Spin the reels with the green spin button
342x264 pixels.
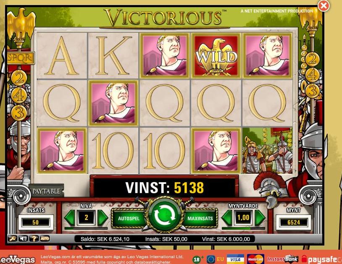pos(165,215)
